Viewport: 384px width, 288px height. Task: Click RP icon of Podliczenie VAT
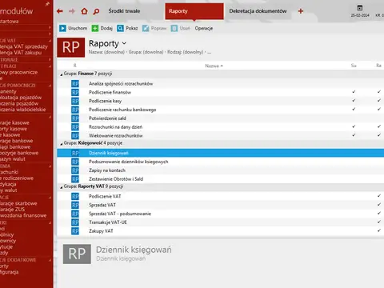point(75,197)
